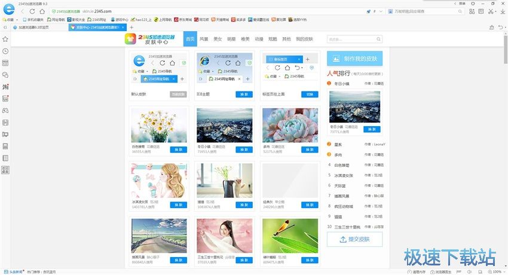Click the page vertical scrollbar thumb
The image size is (508, 275).
click(x=506, y=48)
